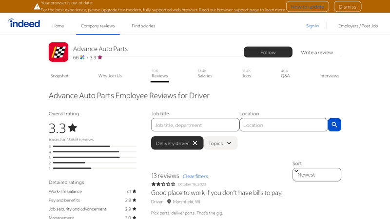Click the How to update button

[308, 7]
